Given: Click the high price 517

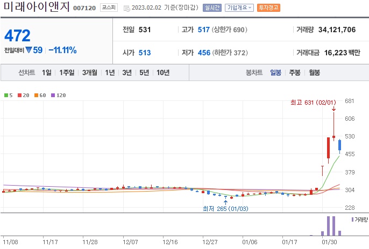Looking at the screenshot, I should tap(204, 30).
